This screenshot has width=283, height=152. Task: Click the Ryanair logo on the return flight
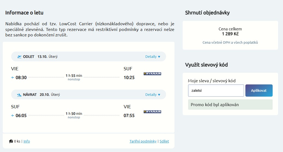(x=152, y=112)
